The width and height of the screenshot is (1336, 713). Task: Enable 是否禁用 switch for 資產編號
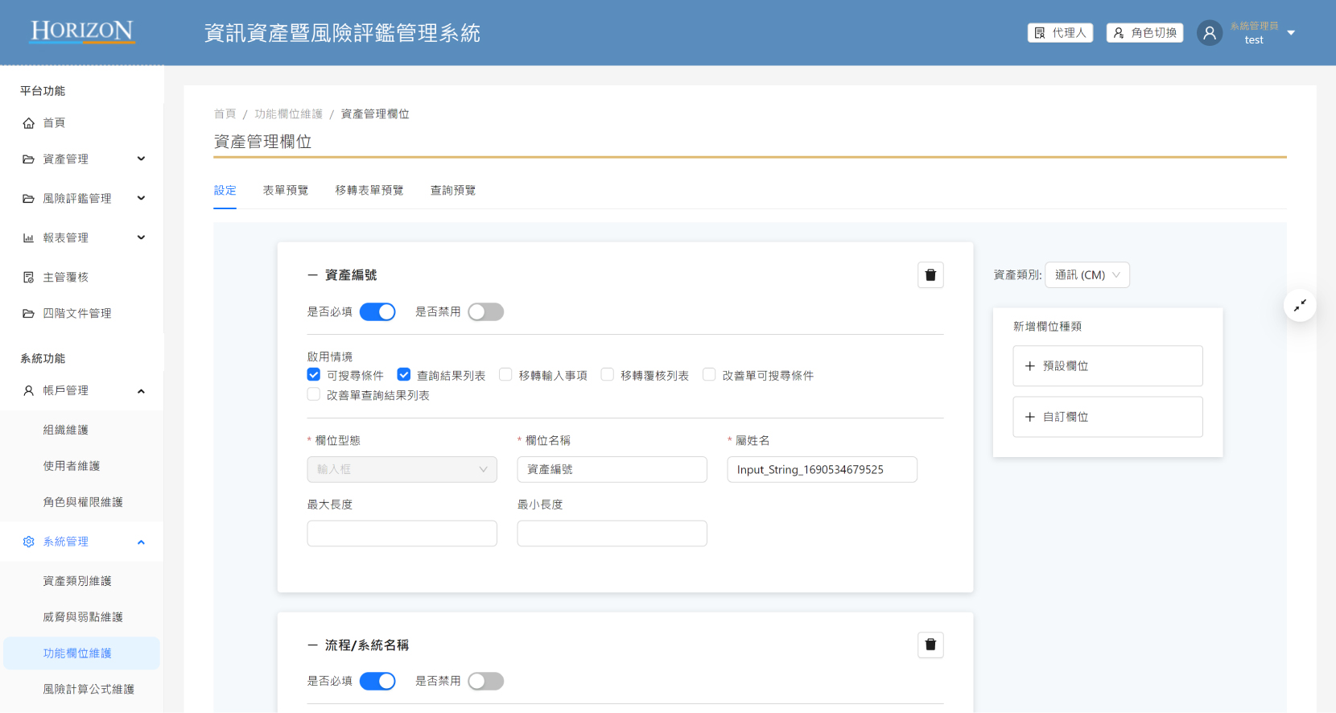point(485,312)
